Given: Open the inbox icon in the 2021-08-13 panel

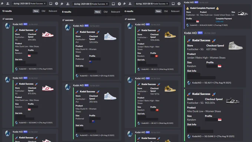Looking at the screenshot, I should [x=113, y=4].
